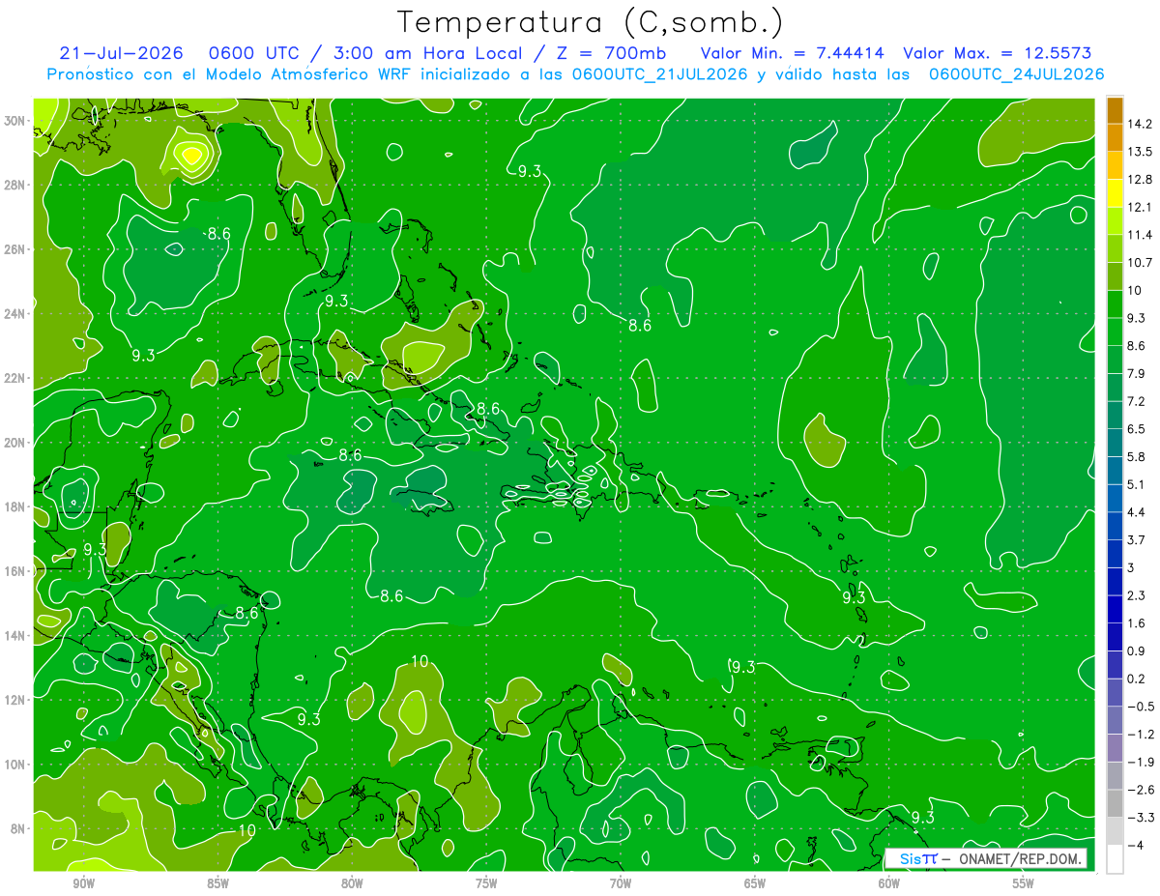
Task: Click the white swatch below -4
Action: (x=1115, y=859)
